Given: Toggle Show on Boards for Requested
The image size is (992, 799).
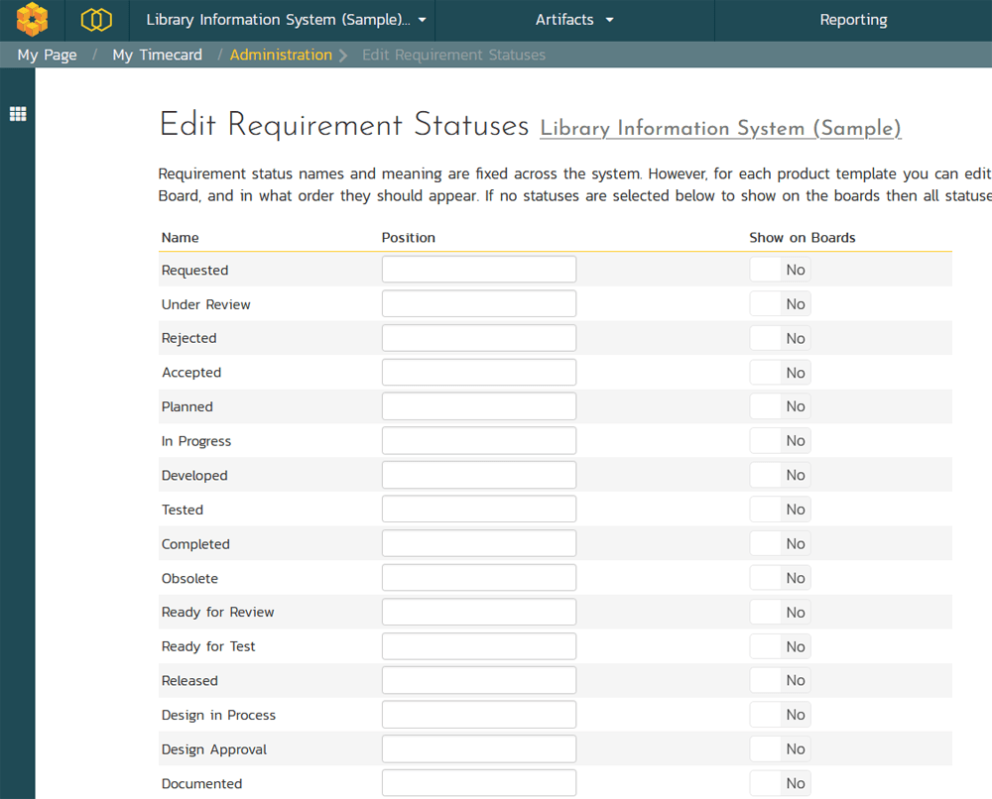Looking at the screenshot, I should [780, 269].
